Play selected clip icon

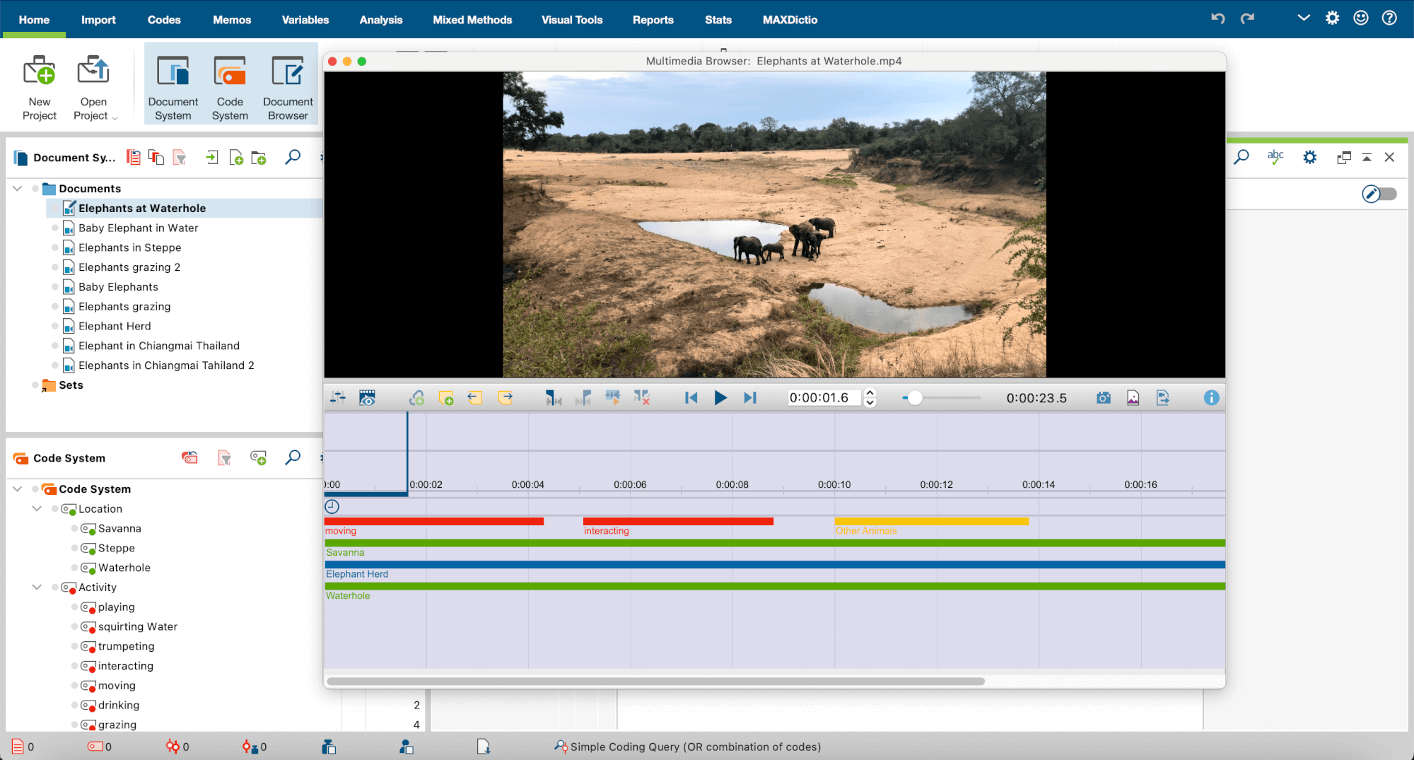tap(612, 398)
